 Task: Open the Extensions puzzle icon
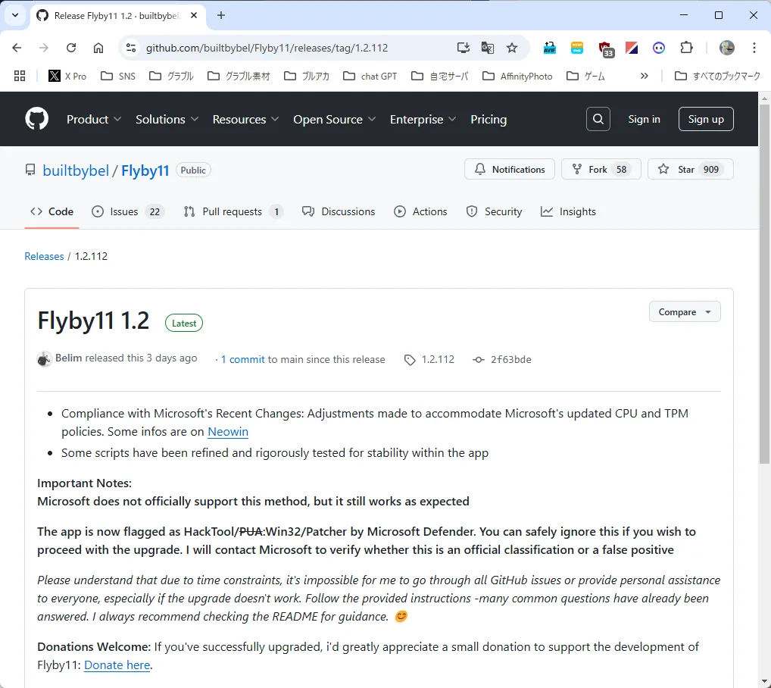click(686, 48)
